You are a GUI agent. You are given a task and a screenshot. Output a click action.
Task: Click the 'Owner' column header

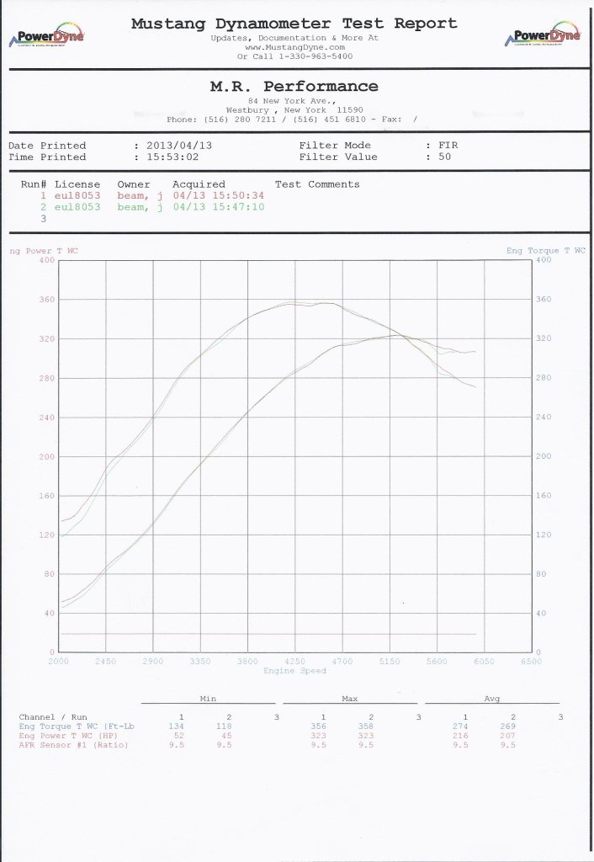click(x=134, y=184)
